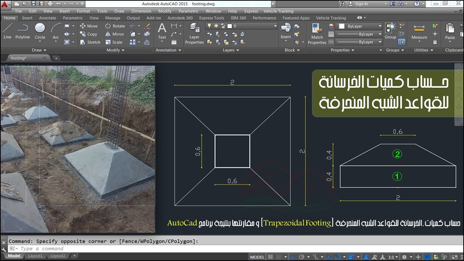Select the Circle tool

pos(40,31)
